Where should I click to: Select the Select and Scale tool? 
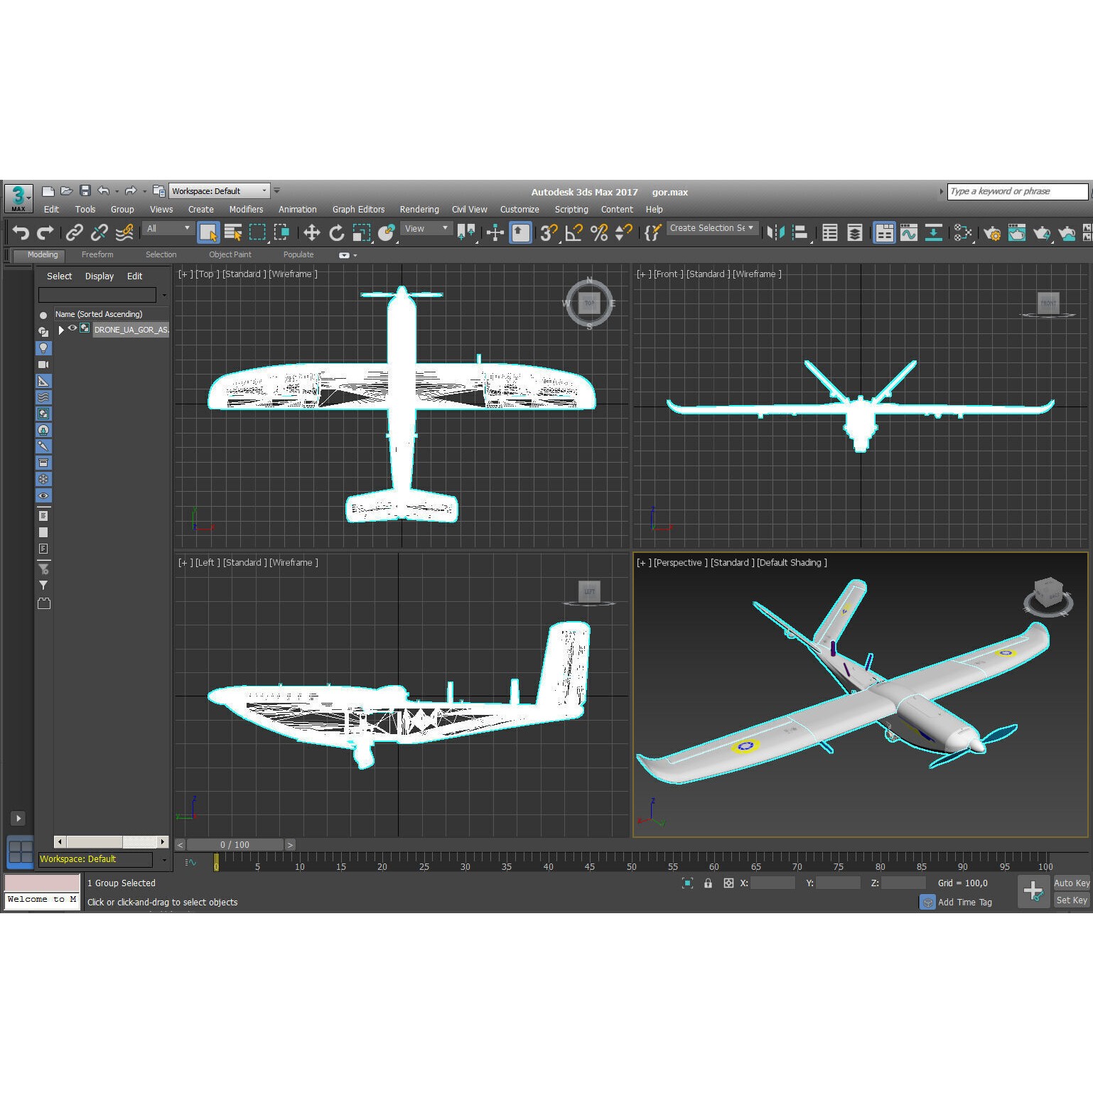click(361, 232)
